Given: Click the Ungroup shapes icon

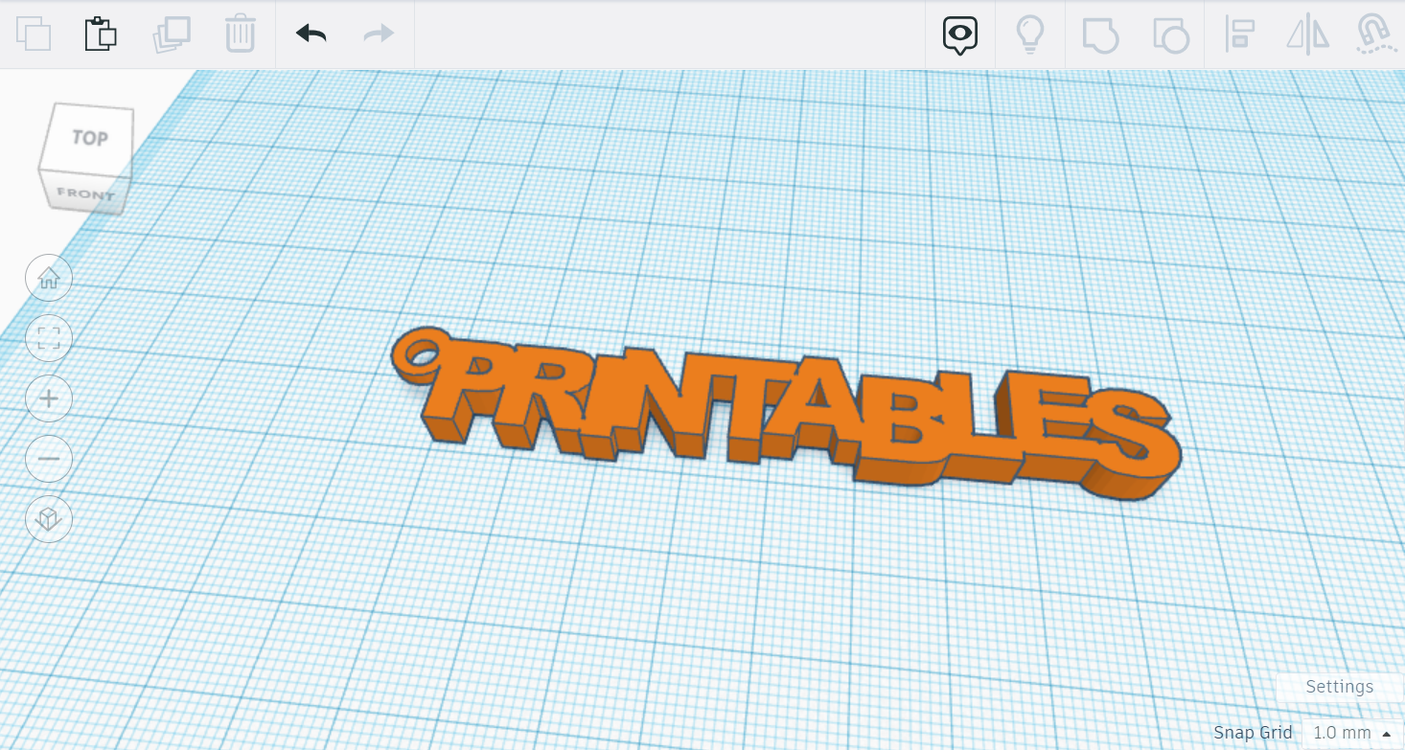Looking at the screenshot, I should click(1170, 34).
